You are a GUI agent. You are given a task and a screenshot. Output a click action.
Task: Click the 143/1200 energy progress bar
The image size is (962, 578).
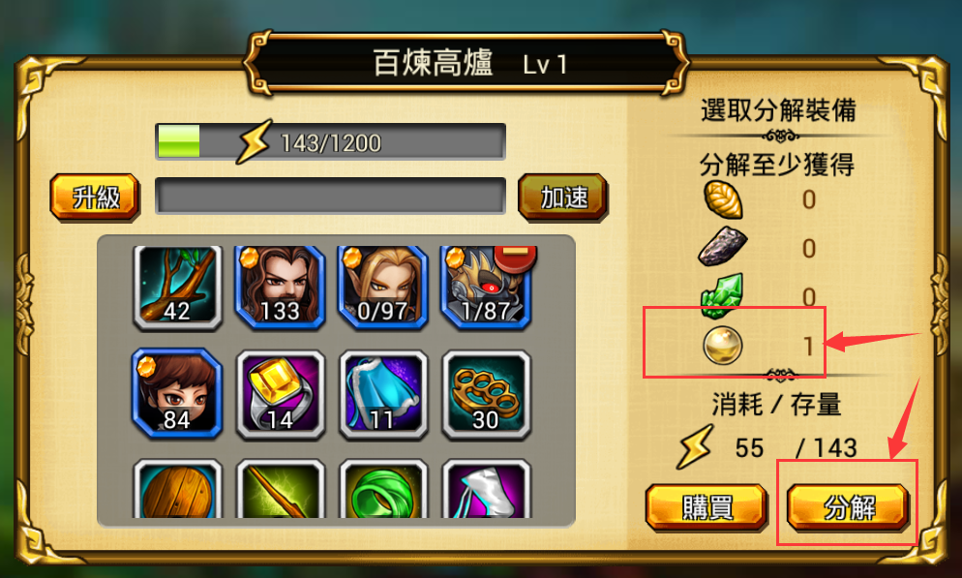click(x=331, y=141)
